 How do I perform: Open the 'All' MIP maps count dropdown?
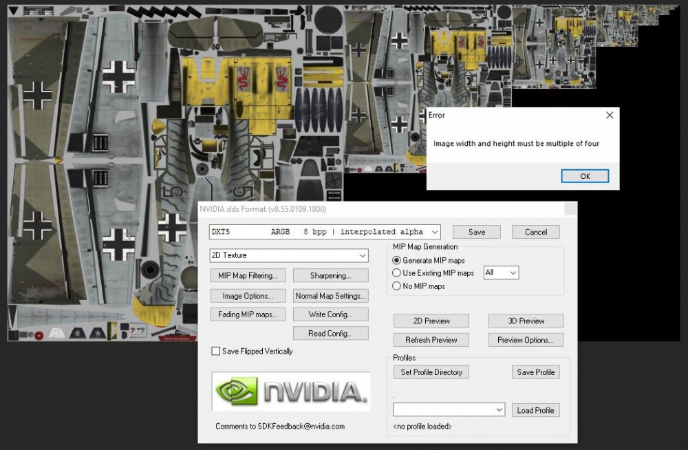(x=501, y=272)
